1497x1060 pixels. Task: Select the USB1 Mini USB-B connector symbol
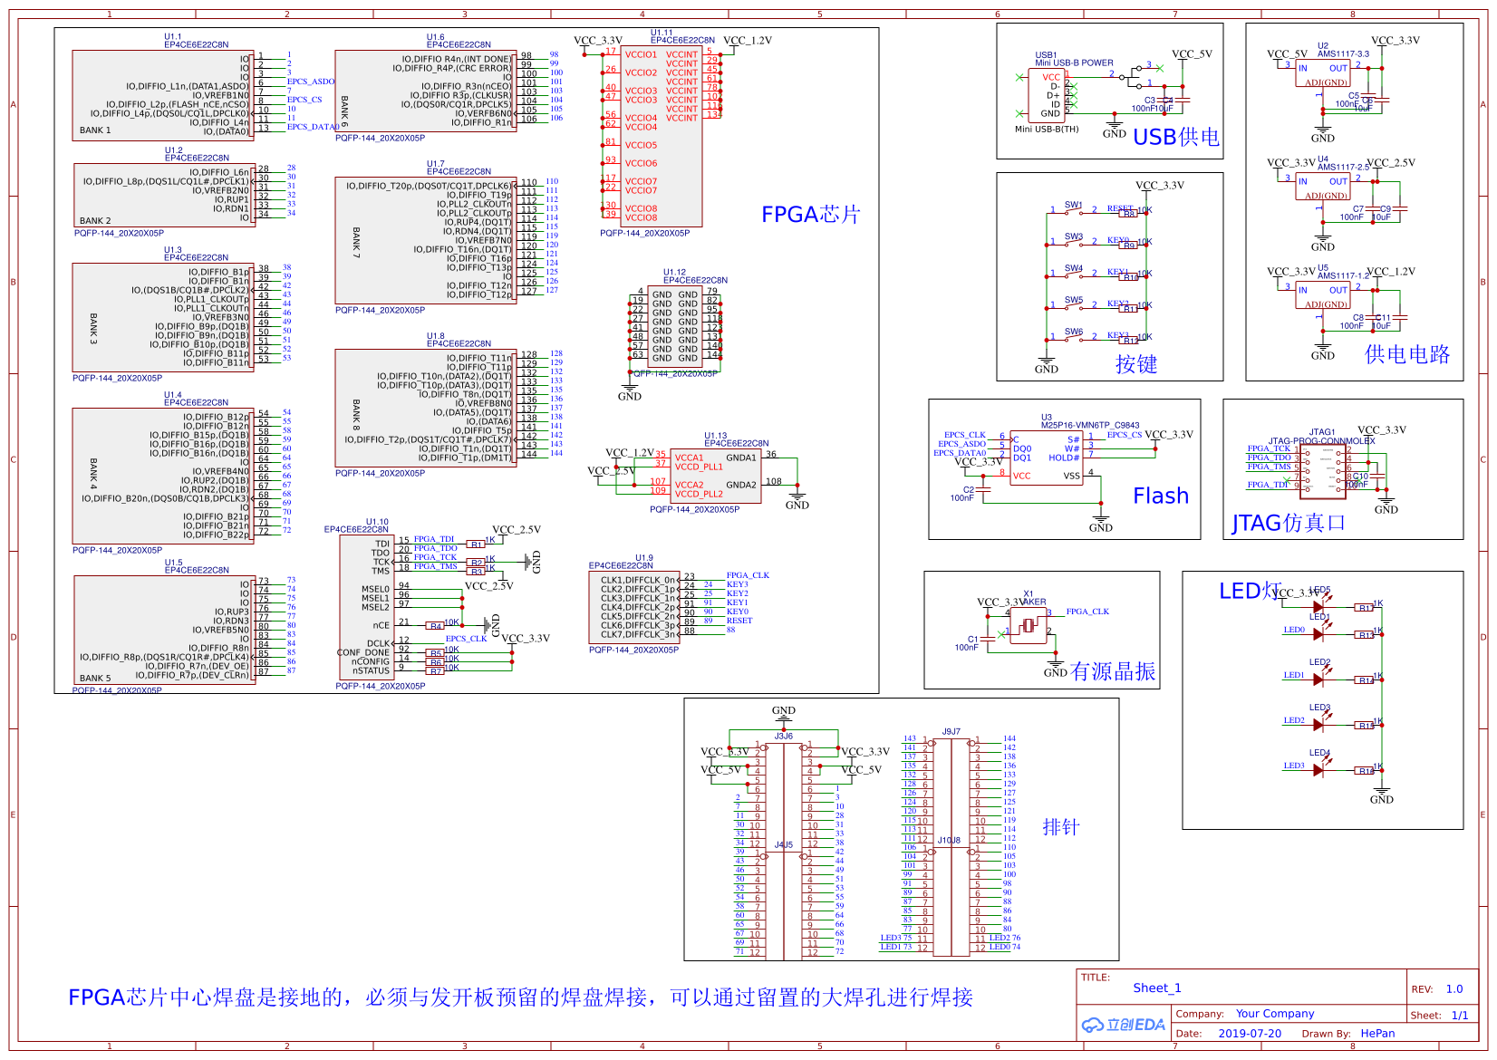click(x=1047, y=95)
